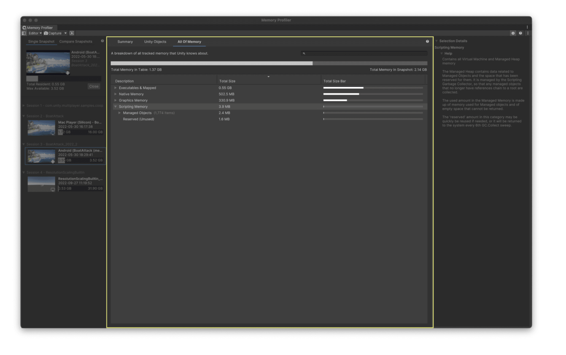The width and height of the screenshot is (566, 355).
Task: Collapse the Help foldout in Selection Details
Action: 441,53
